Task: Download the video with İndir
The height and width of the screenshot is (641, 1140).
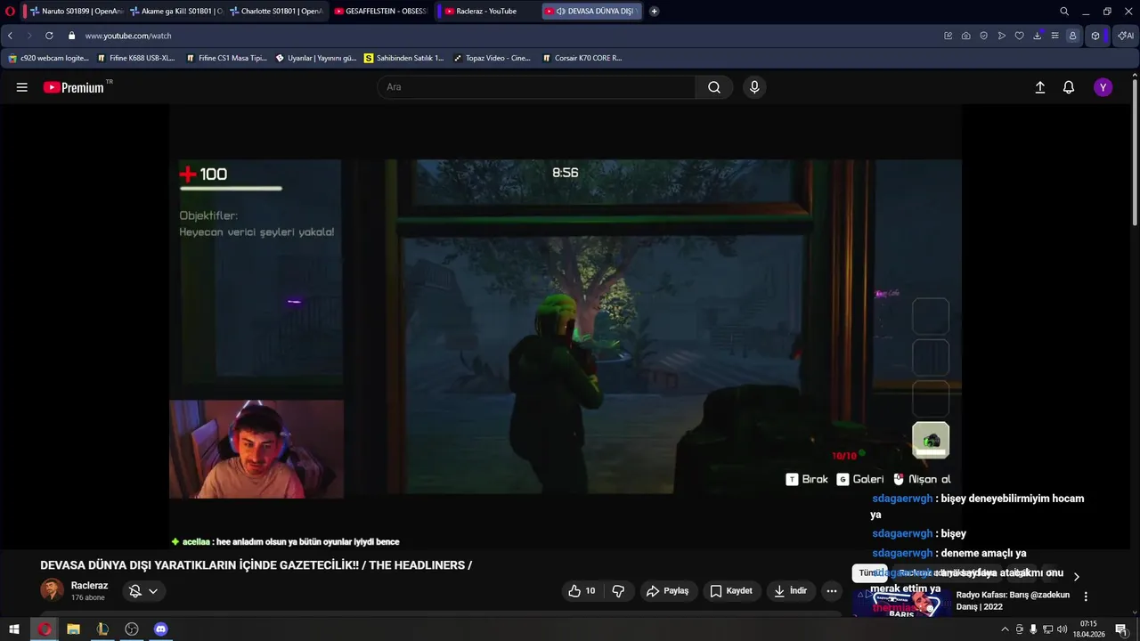Action: click(791, 591)
